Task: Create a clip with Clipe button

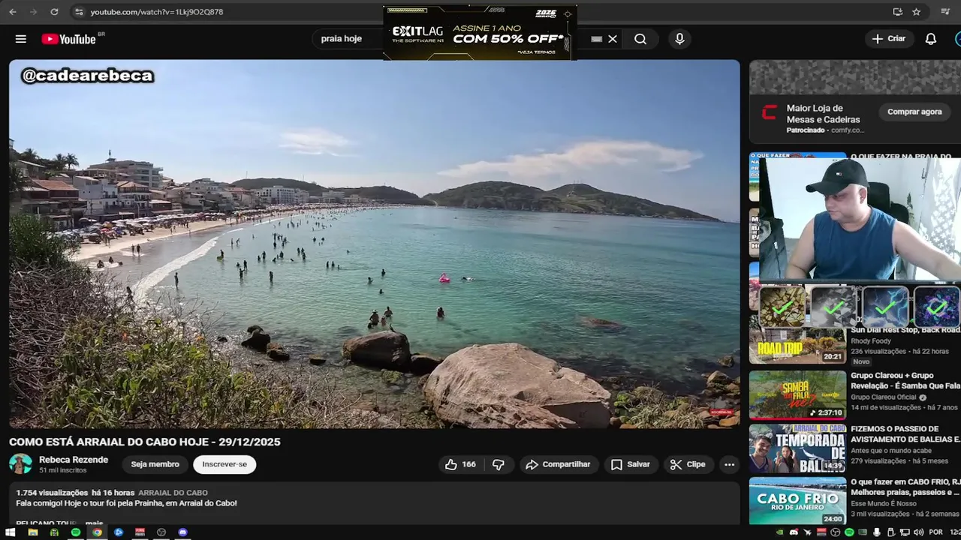Action: [x=688, y=464]
